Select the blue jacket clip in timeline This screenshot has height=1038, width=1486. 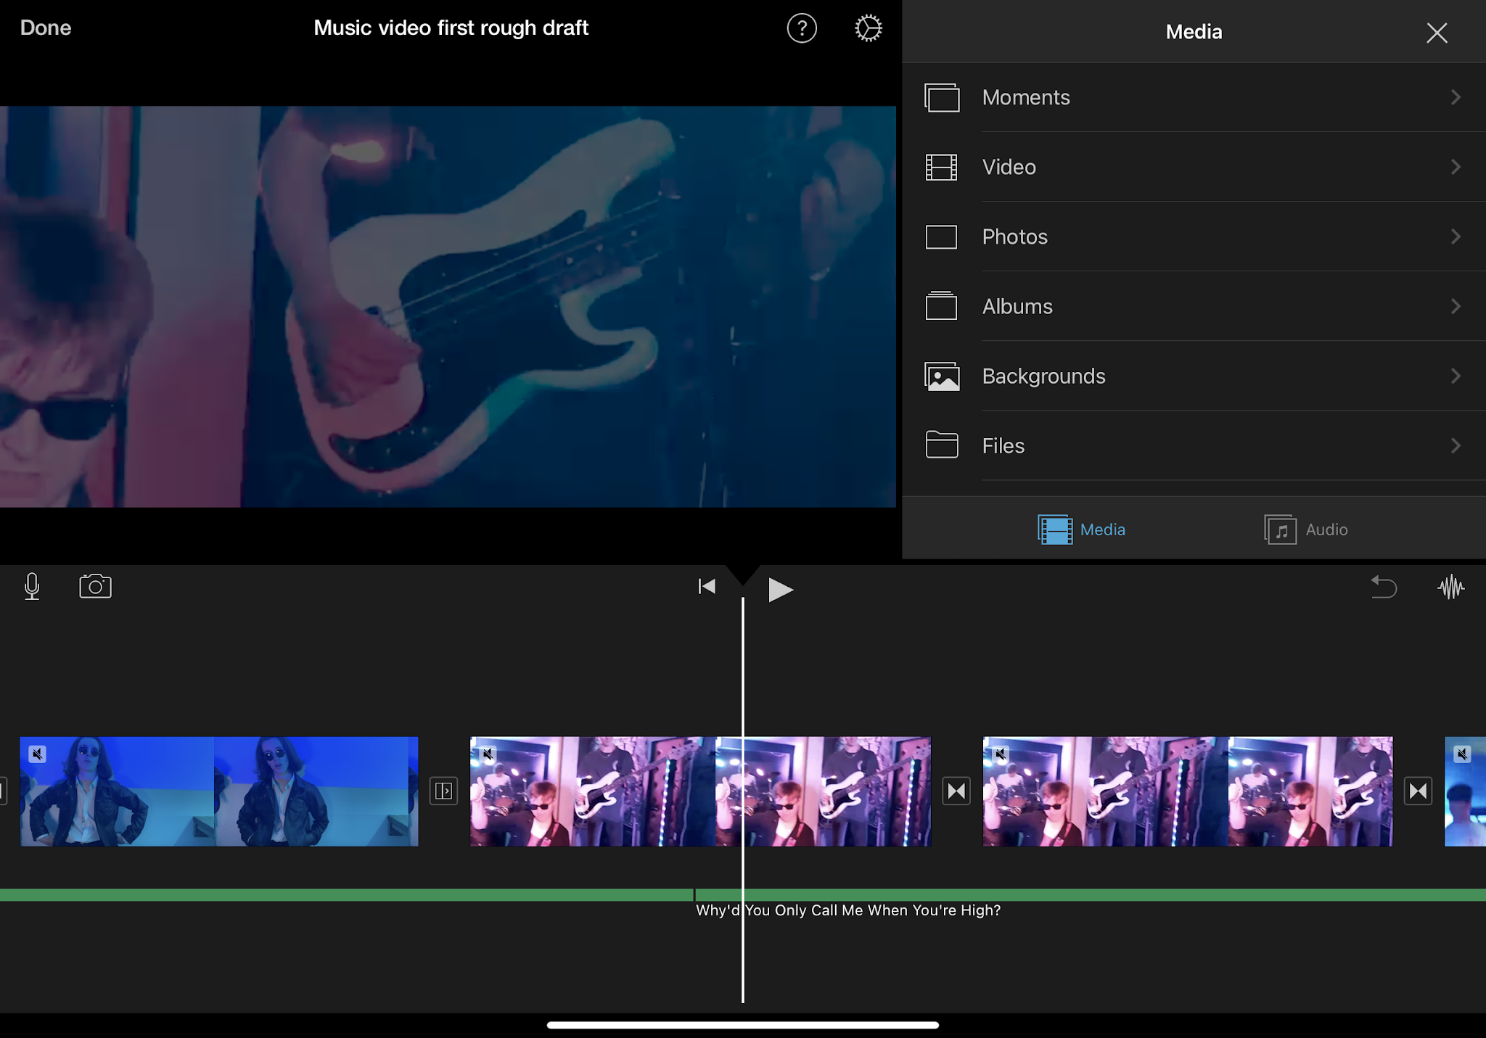pyautogui.click(x=219, y=791)
